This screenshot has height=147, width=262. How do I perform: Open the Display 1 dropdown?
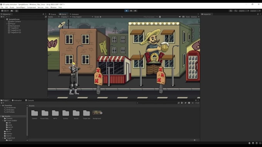[65, 17]
